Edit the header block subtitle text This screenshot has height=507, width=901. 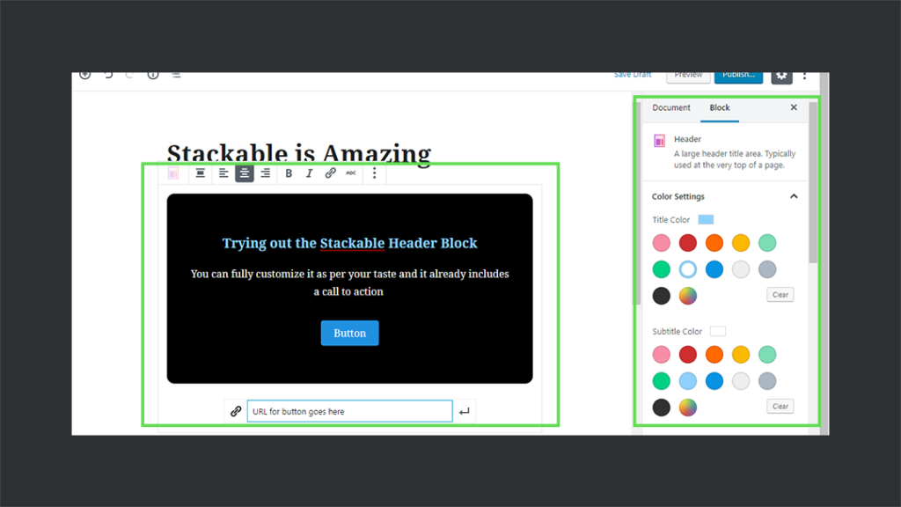pos(349,283)
